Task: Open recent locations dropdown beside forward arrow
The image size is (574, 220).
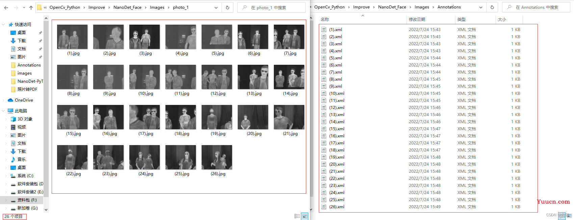Action: coord(24,7)
